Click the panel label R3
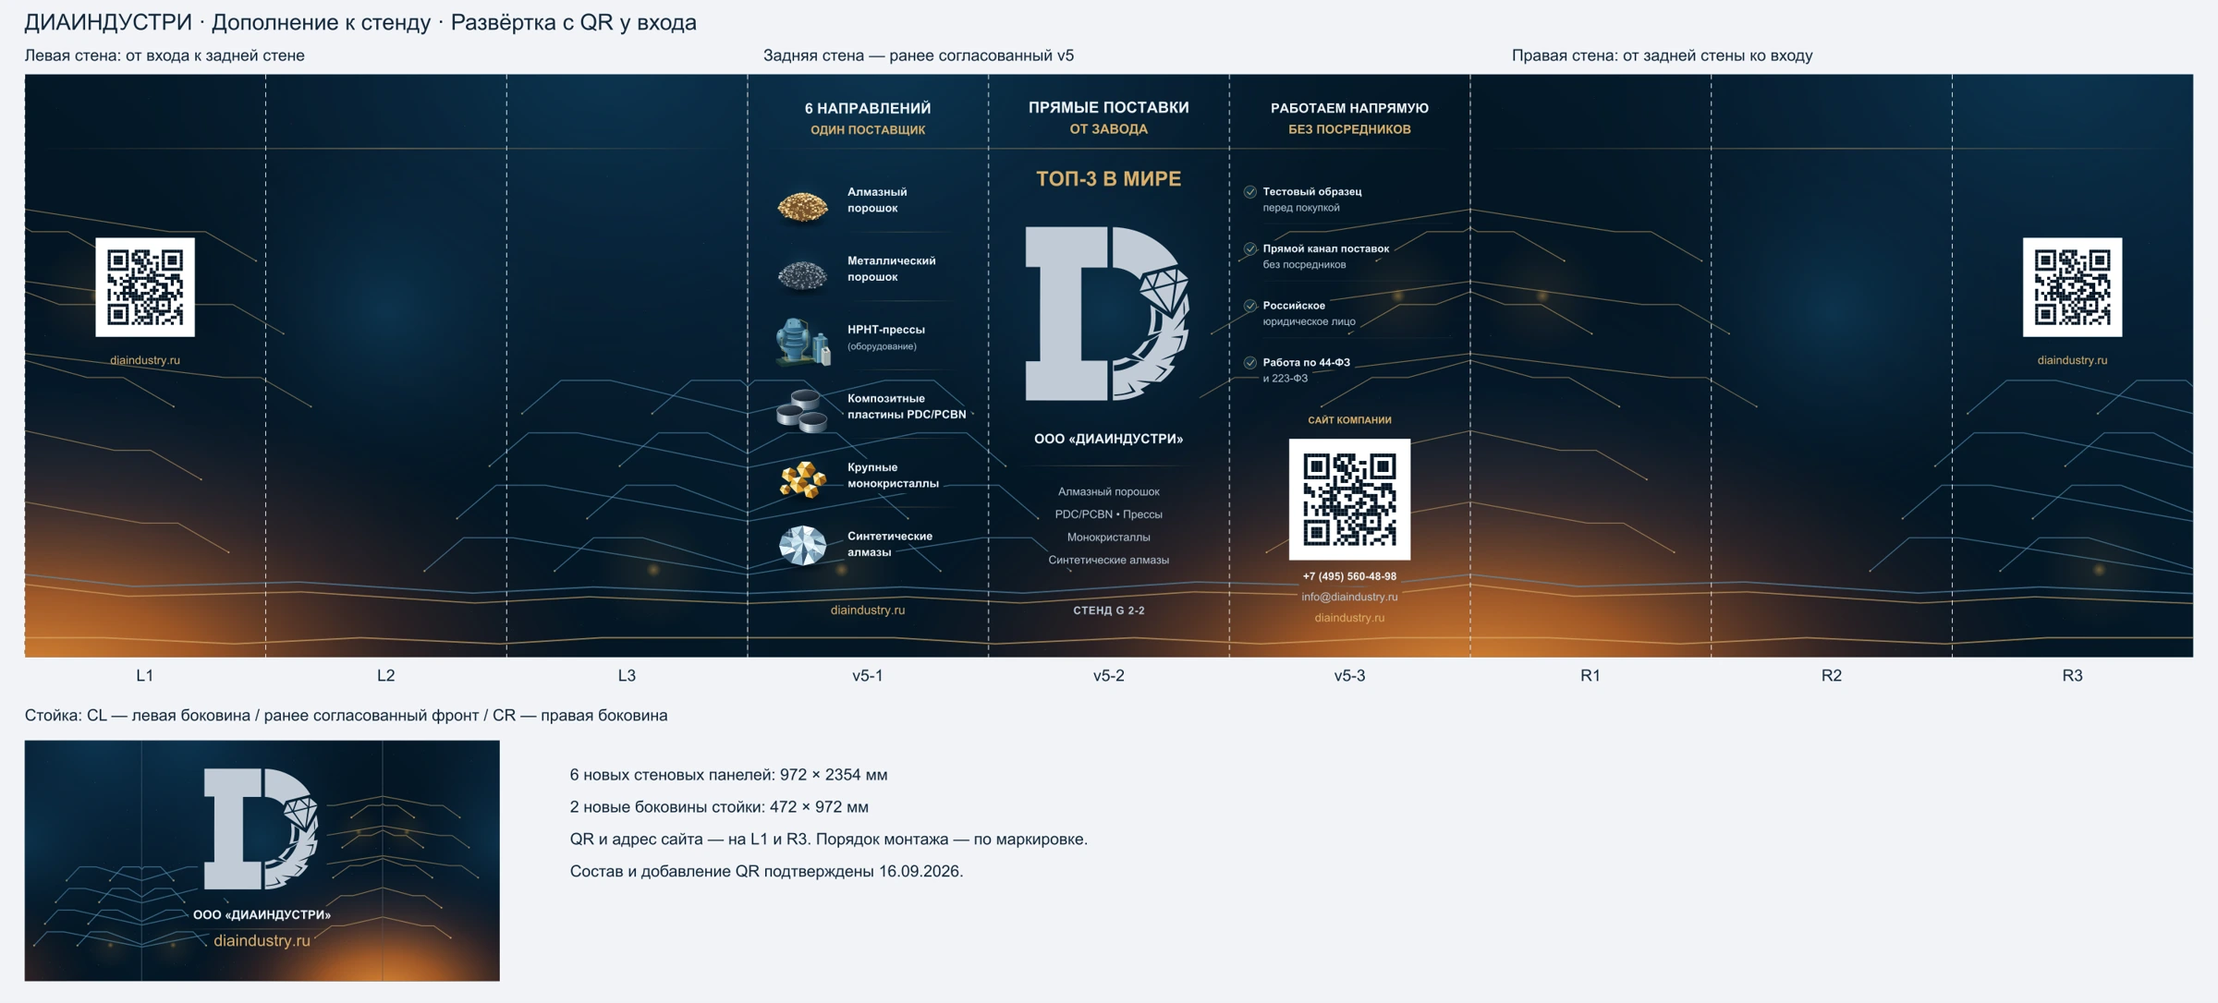This screenshot has width=2218, height=1003. [x=2072, y=675]
